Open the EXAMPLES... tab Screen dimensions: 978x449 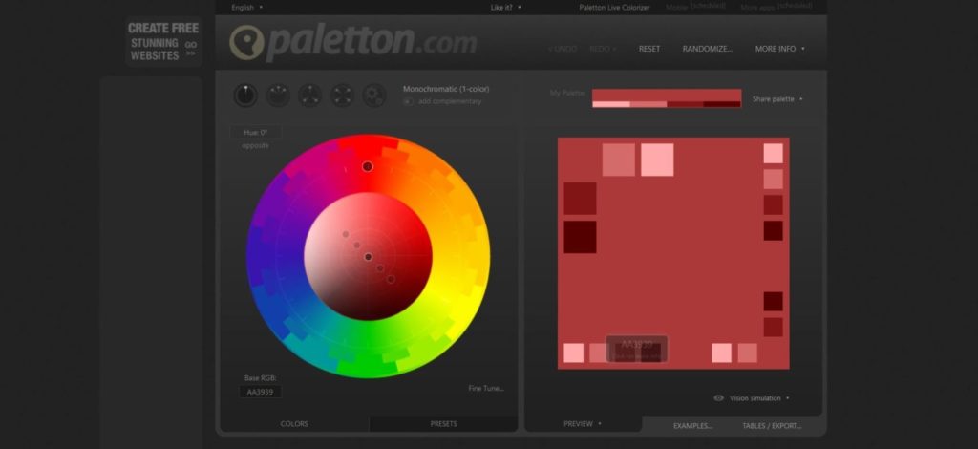click(x=692, y=426)
